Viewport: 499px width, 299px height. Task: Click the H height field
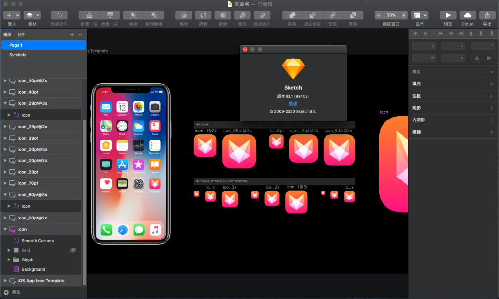pyautogui.click(x=453, y=58)
